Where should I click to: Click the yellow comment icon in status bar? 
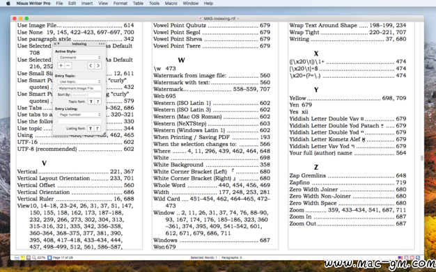click(x=23, y=257)
